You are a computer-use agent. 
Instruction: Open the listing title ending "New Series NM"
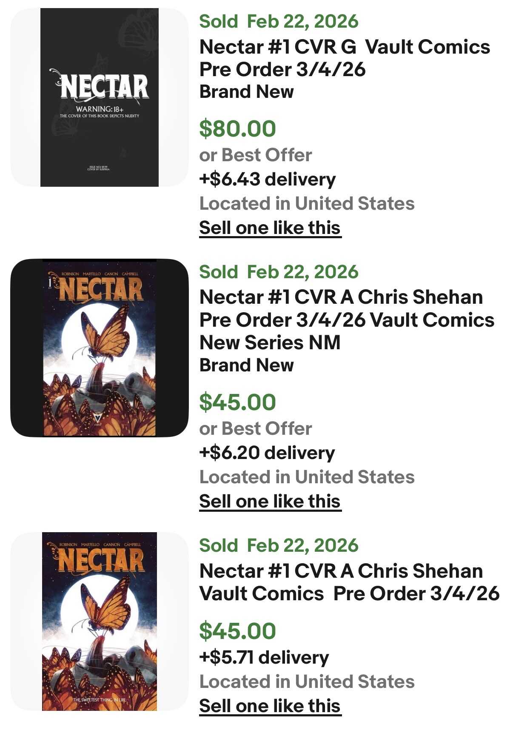point(347,319)
